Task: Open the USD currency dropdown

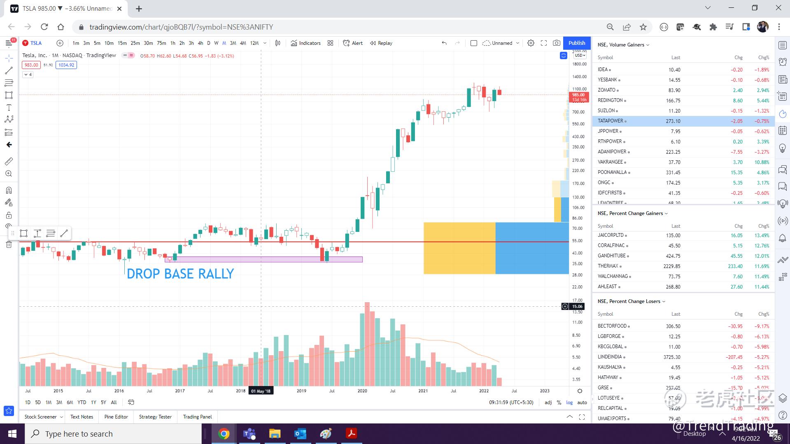Action: (580, 55)
